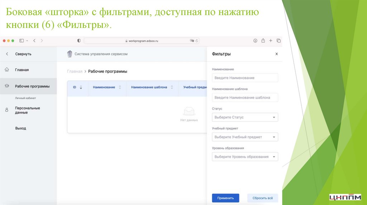Open the Выберите Статус dropdown

[x=245, y=117]
